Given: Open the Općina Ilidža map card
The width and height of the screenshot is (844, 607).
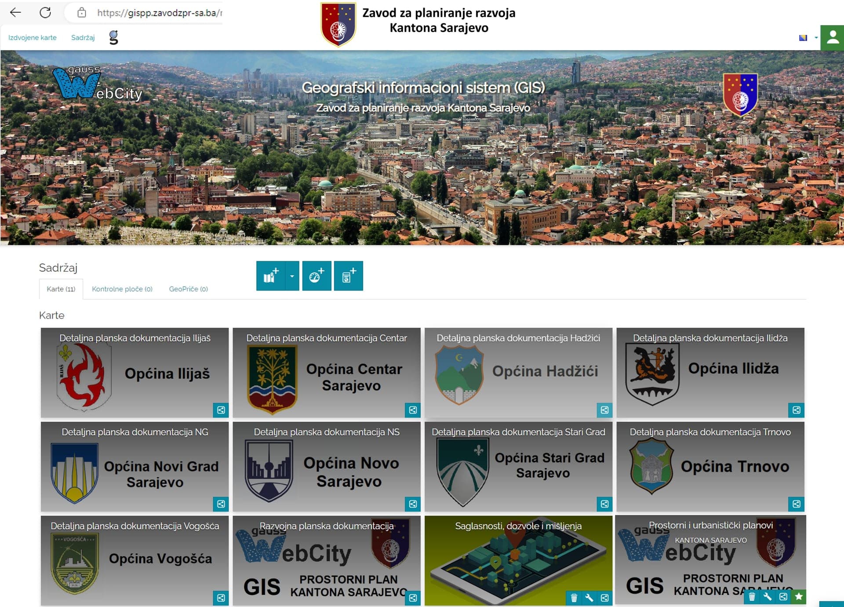Looking at the screenshot, I should tap(710, 373).
